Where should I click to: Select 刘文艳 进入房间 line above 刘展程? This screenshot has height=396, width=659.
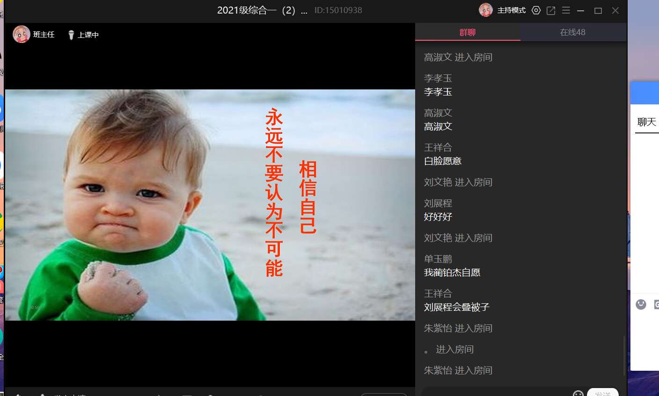pos(458,182)
